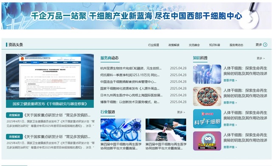The width and height of the screenshot is (276, 166).
Task: Open the 什么是干细胞 cartoon thumbnail
Action: 207,141
